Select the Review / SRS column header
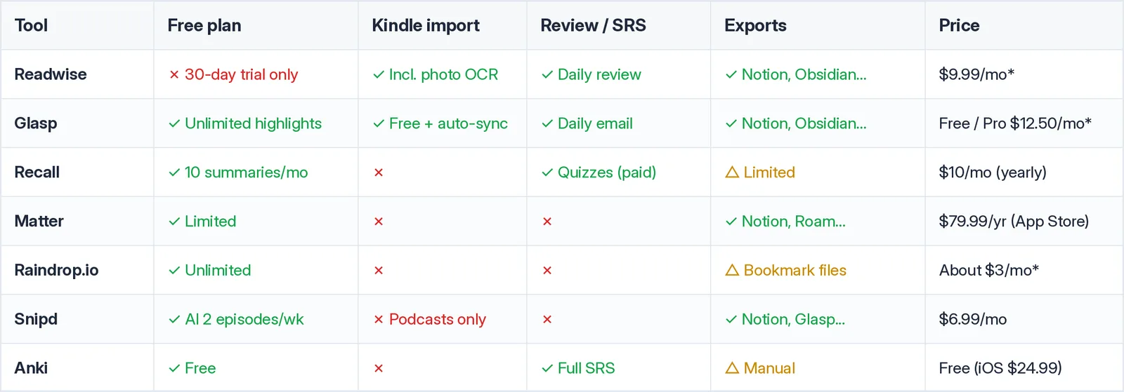The image size is (1124, 392). pyautogui.click(x=593, y=25)
